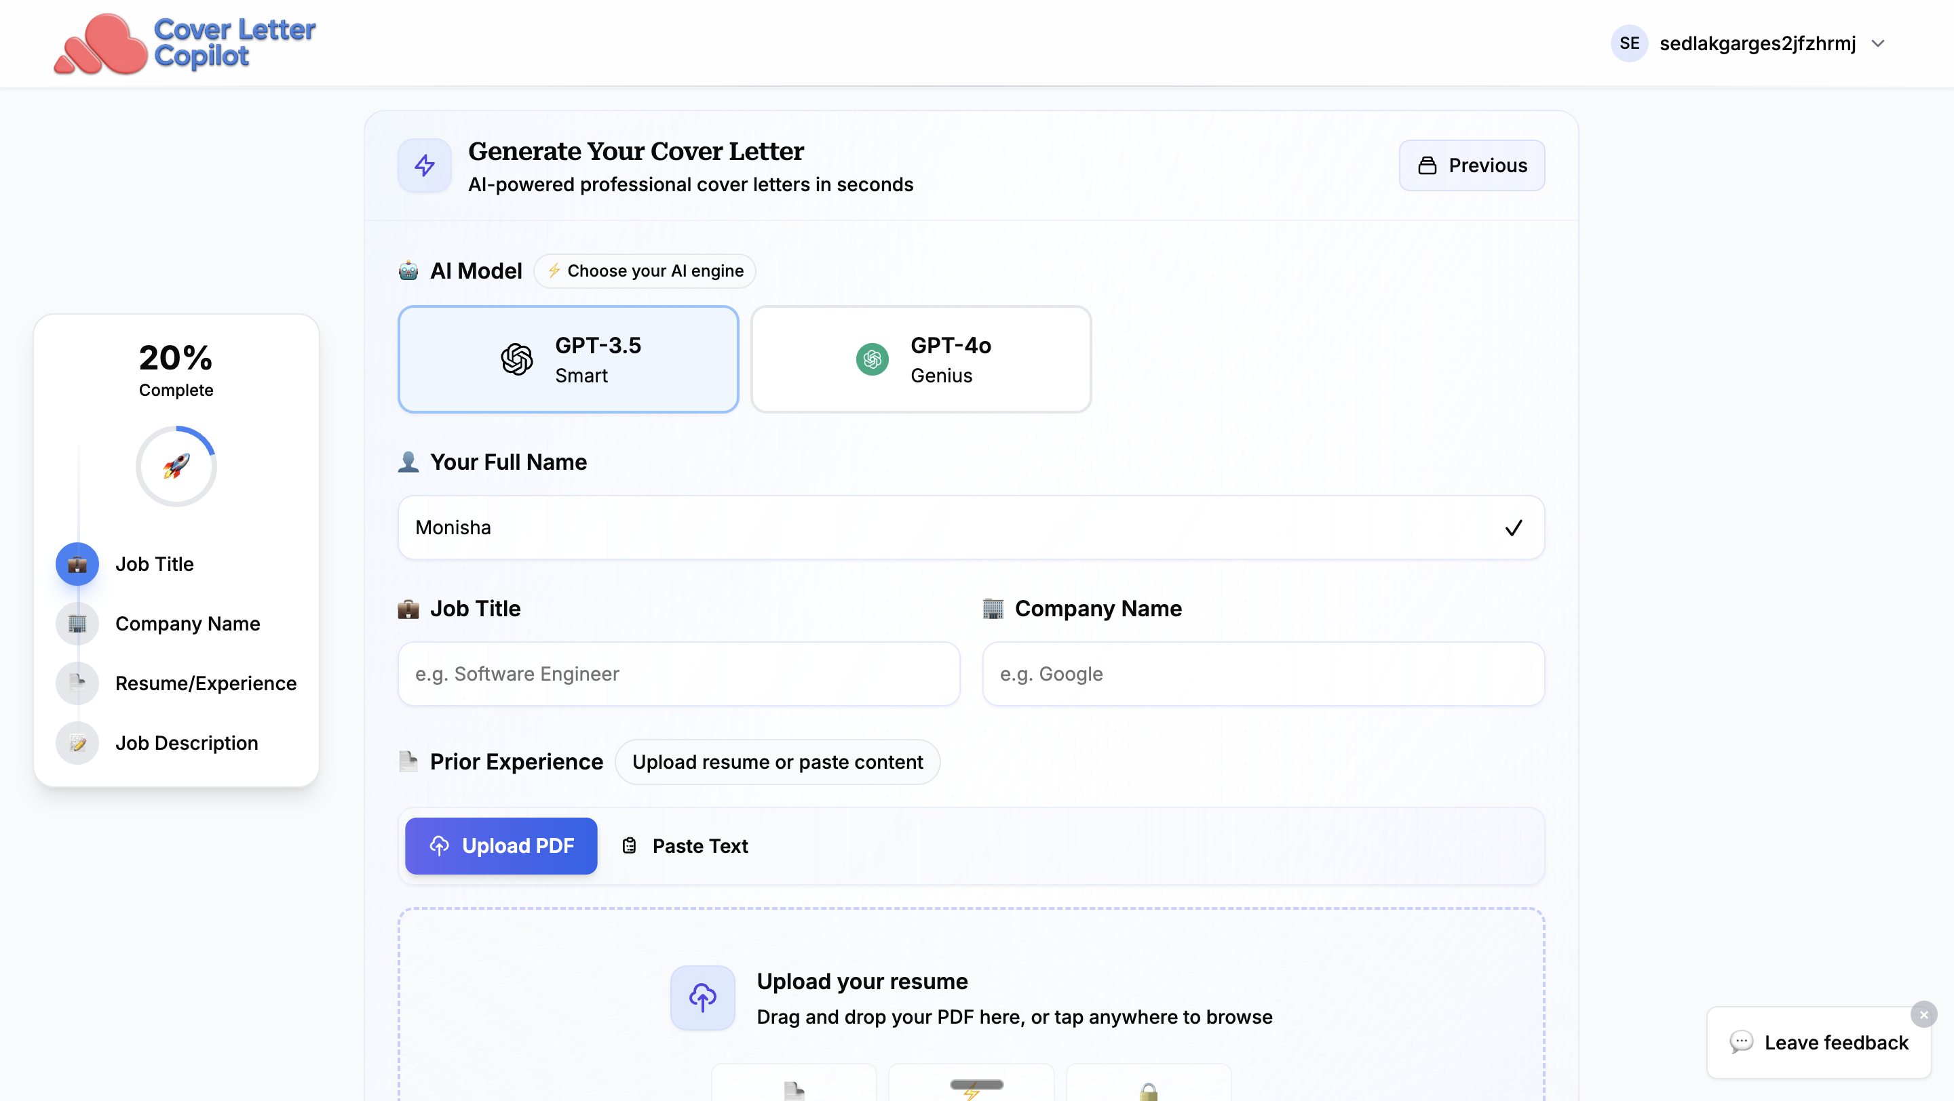Click the Company Name building step icon
The image size is (1954, 1101).
77,624
